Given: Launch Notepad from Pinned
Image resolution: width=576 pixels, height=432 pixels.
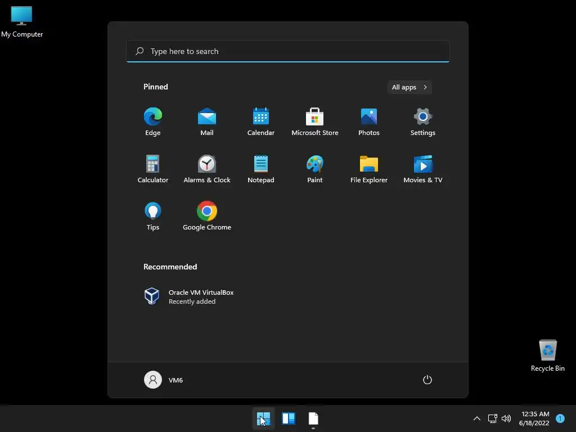Looking at the screenshot, I should click(x=261, y=169).
